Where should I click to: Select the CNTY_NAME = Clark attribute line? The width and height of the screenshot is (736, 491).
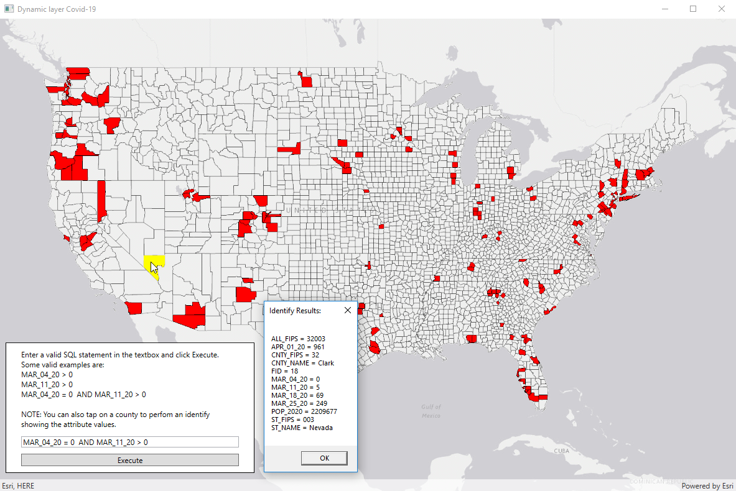(x=302, y=362)
